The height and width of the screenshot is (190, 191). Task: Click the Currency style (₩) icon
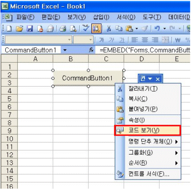pos(178,40)
